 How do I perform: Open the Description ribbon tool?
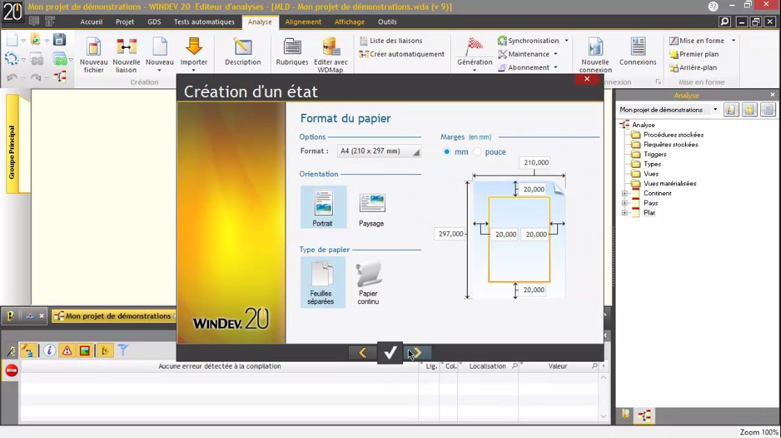pyautogui.click(x=242, y=52)
